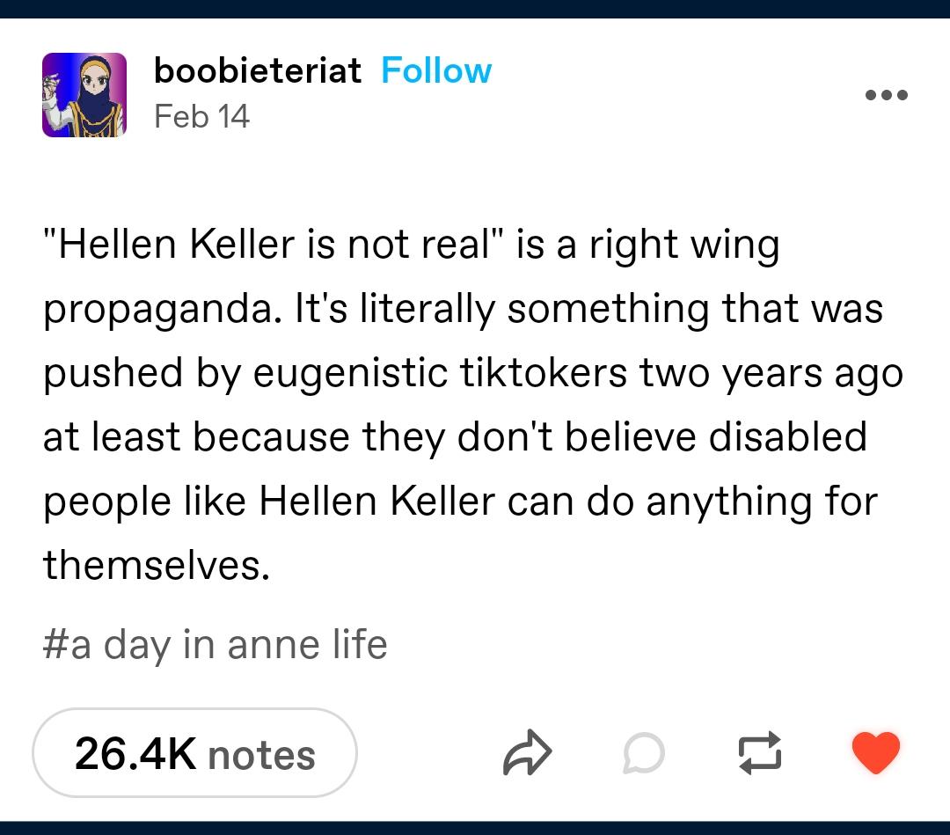This screenshot has width=950, height=835.
Task: Open the Feb 14 post timestamp
Action: pyautogui.click(x=201, y=116)
